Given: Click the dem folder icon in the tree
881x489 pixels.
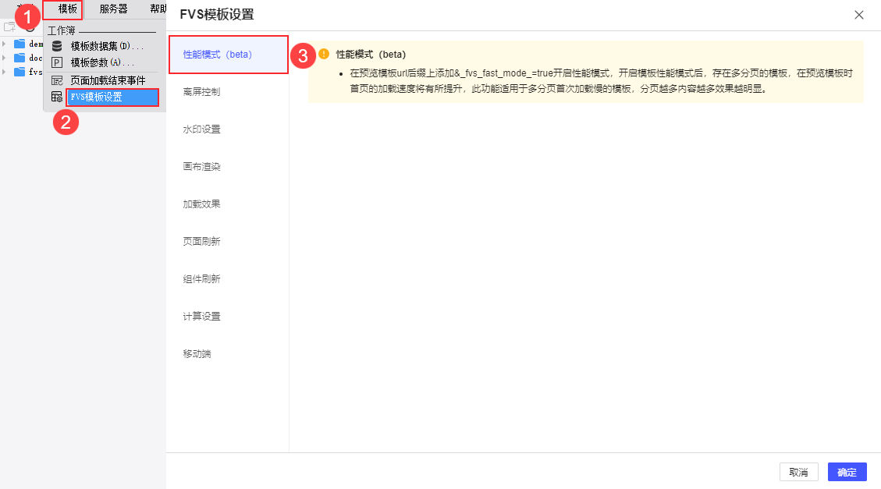Looking at the screenshot, I should 20,44.
